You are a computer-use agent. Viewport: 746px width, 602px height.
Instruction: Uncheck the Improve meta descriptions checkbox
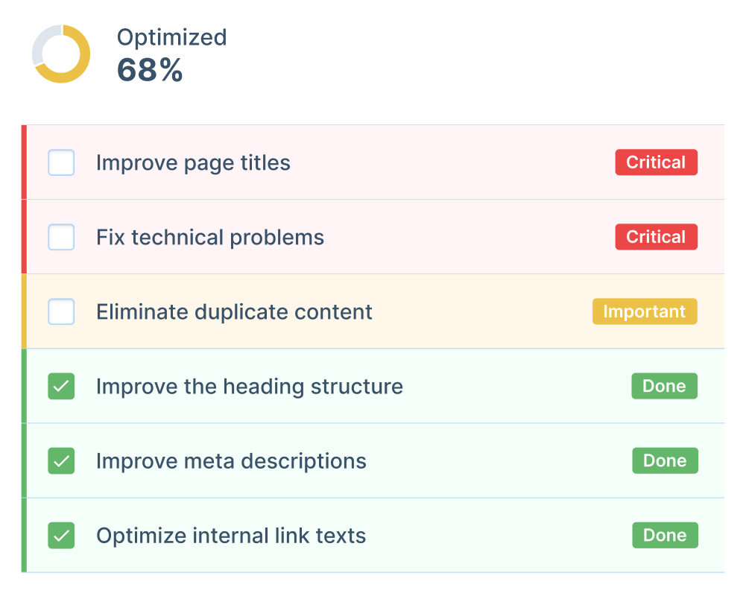pos(61,460)
